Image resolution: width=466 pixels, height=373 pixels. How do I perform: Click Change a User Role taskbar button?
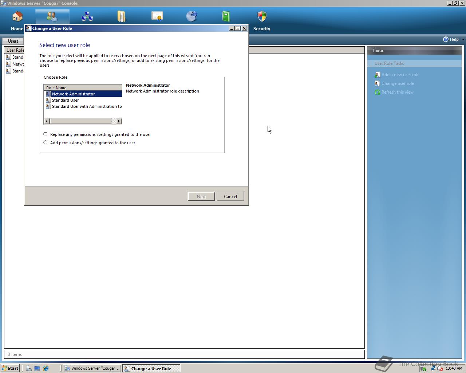point(151,368)
